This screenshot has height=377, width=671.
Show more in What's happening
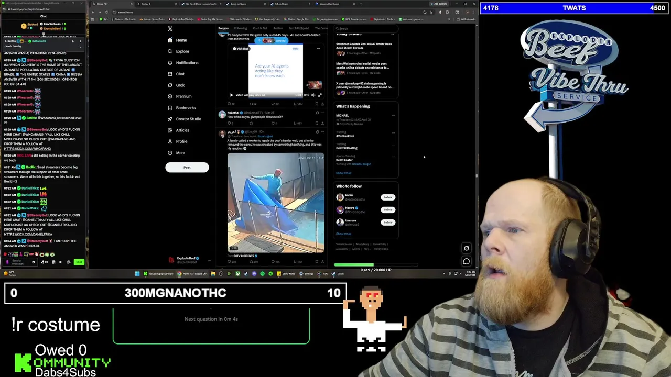343,173
